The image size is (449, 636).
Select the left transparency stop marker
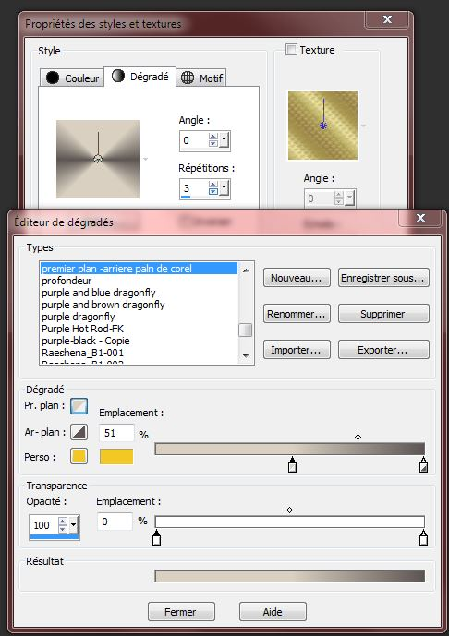click(157, 538)
